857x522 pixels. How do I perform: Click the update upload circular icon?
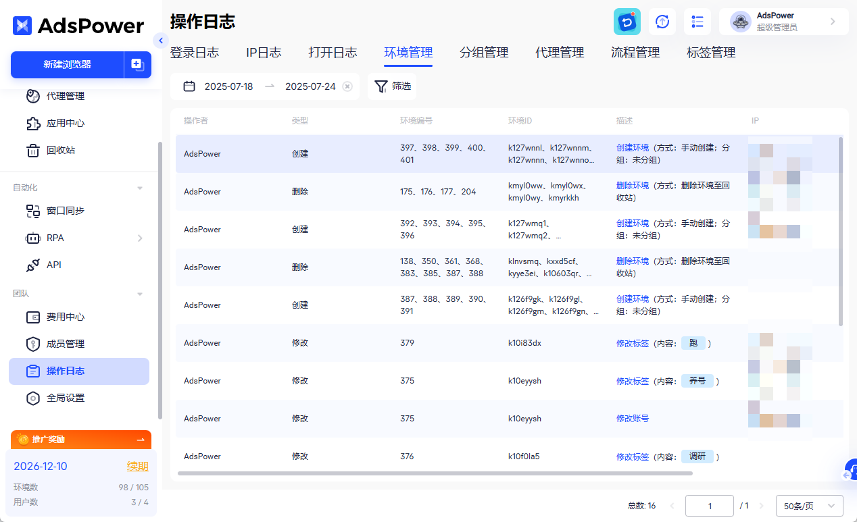point(662,22)
